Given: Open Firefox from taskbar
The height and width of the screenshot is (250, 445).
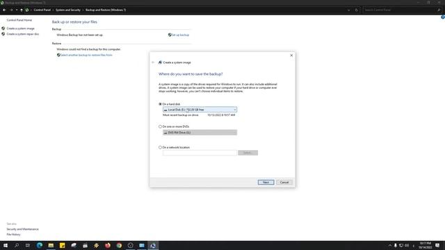Looking at the screenshot, I should pos(108,245).
